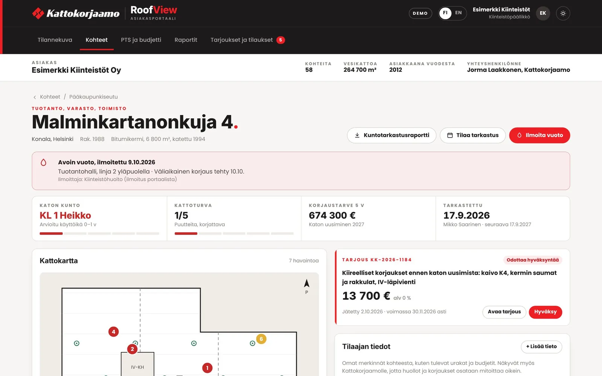Screen dimensions: 602x376
Task: Click the north arrow compass on map
Action: (307, 286)
